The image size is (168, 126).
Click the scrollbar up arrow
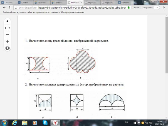coord(167,16)
